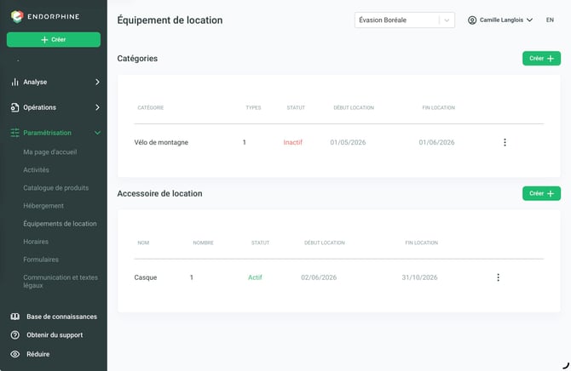Expand the Opérations section chevron
Viewport: 571px width, 371px height.
pos(97,107)
